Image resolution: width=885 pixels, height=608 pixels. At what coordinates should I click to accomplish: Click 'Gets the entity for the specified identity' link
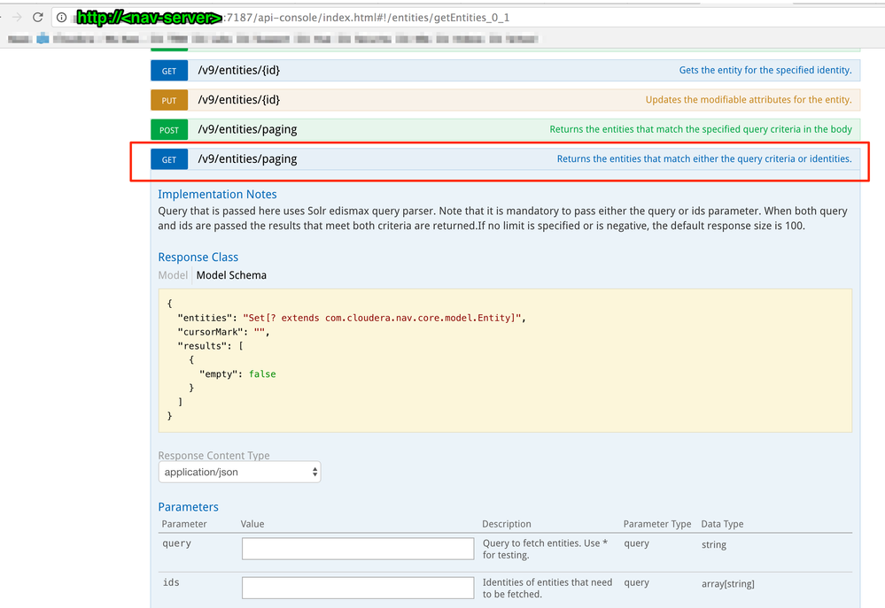click(x=765, y=71)
